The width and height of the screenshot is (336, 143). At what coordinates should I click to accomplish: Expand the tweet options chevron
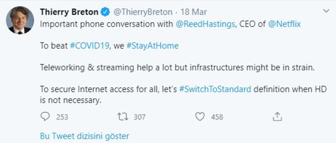[x=326, y=11]
